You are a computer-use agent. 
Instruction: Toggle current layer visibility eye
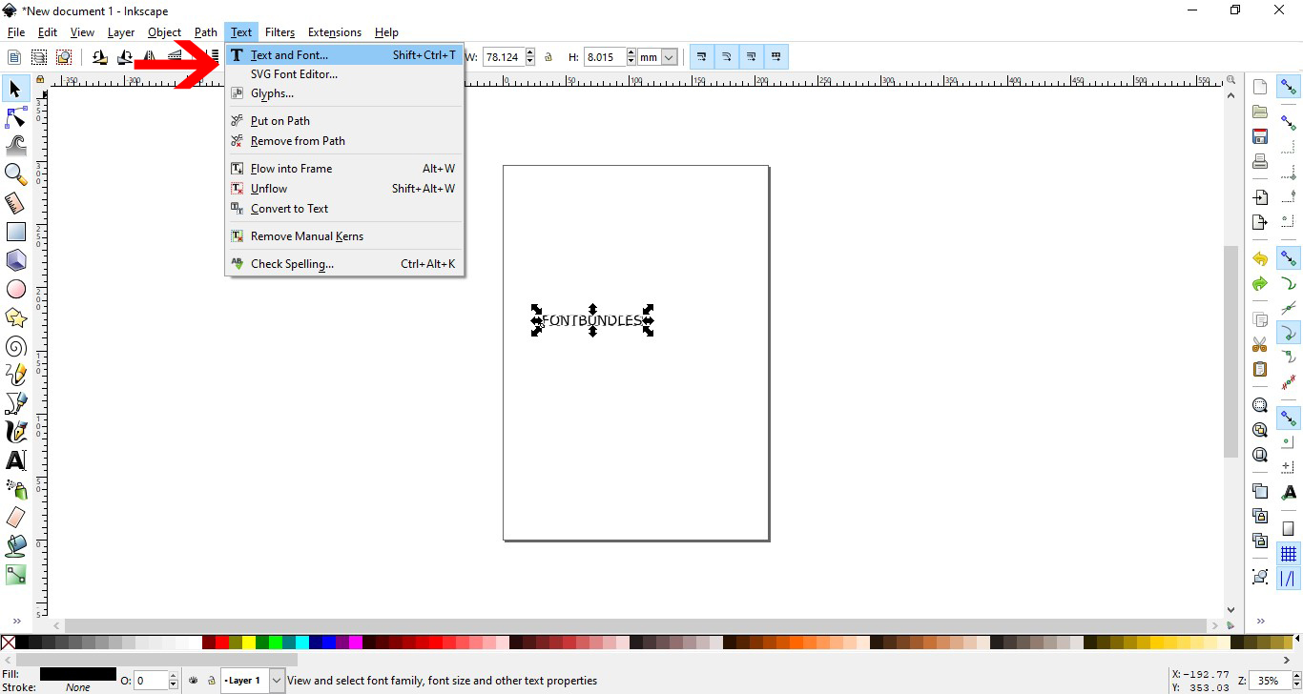[x=194, y=681]
